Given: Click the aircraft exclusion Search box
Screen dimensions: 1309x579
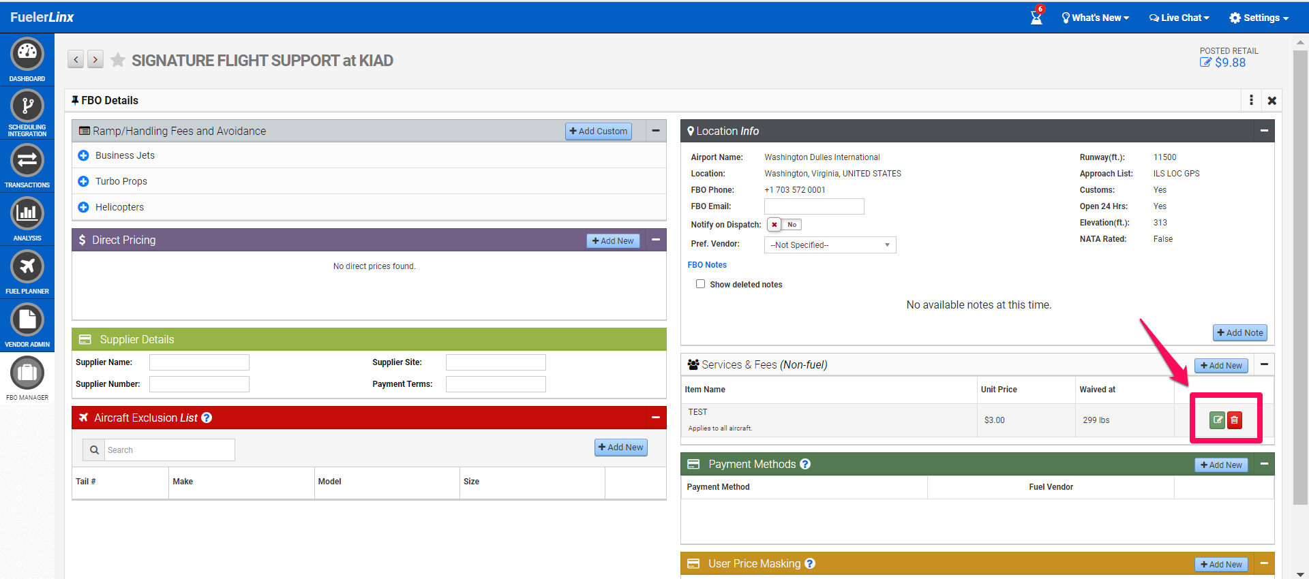Looking at the screenshot, I should 170,450.
